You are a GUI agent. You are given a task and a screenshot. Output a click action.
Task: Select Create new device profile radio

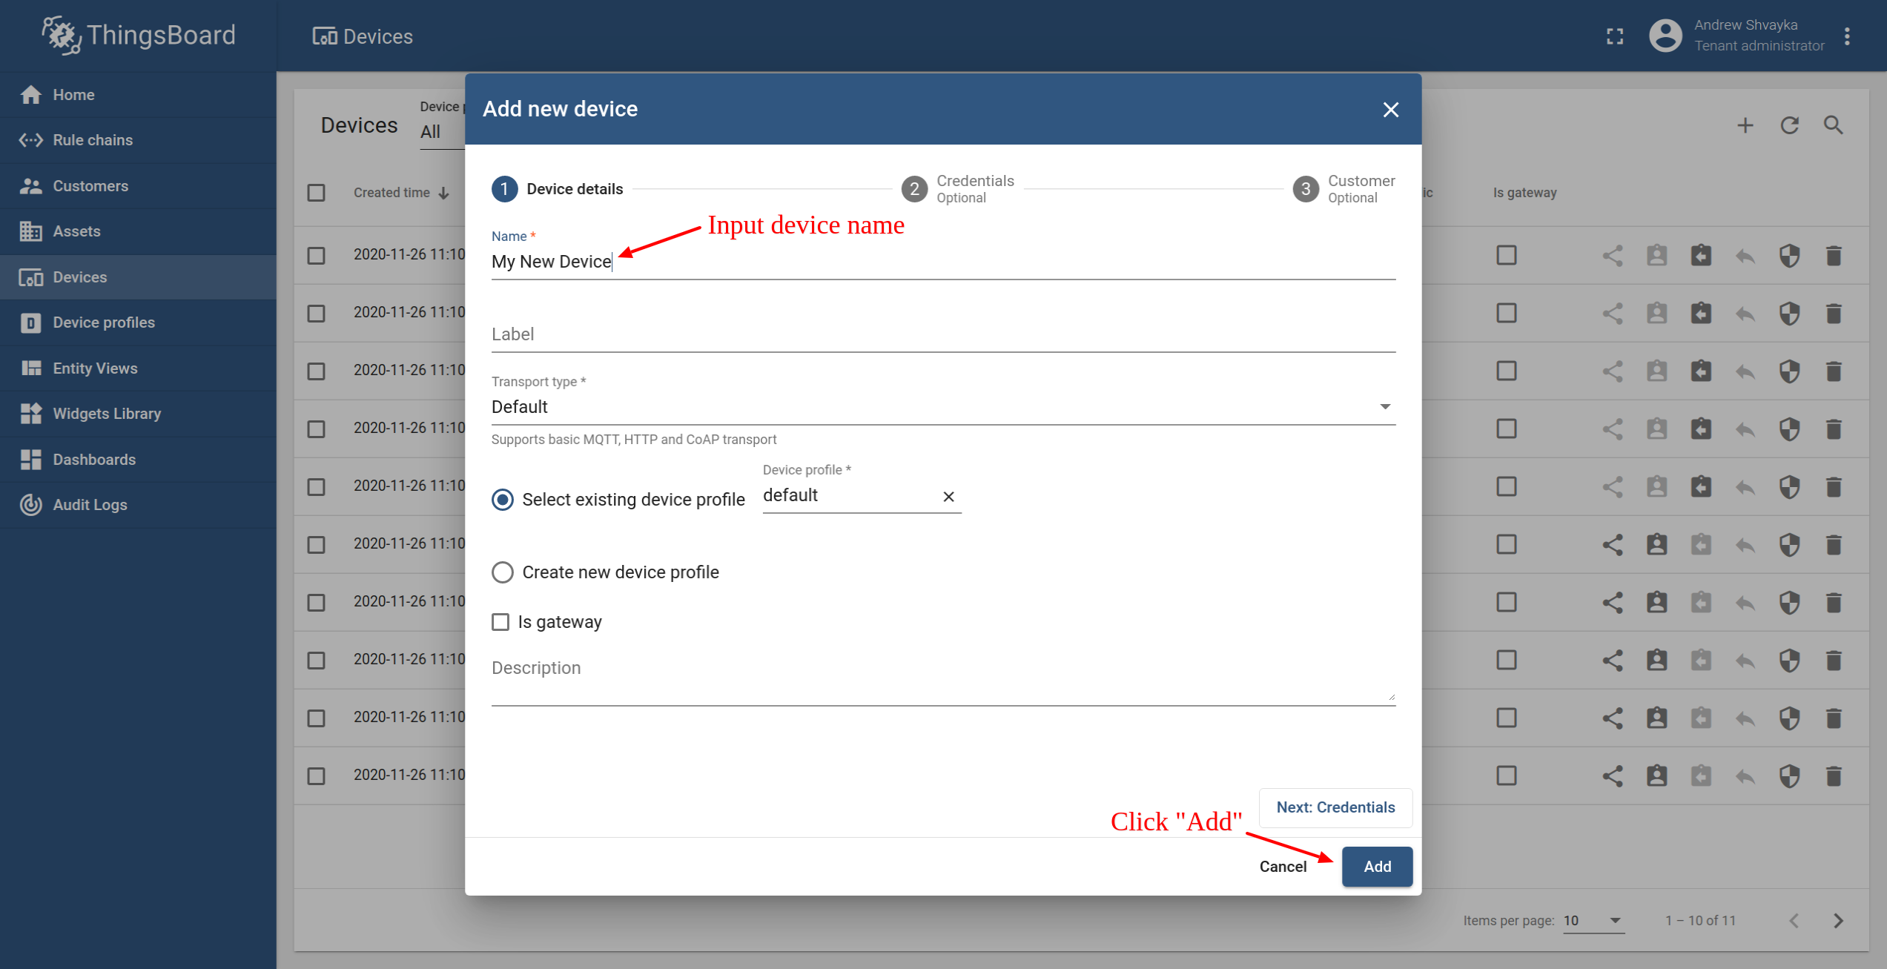point(503,572)
